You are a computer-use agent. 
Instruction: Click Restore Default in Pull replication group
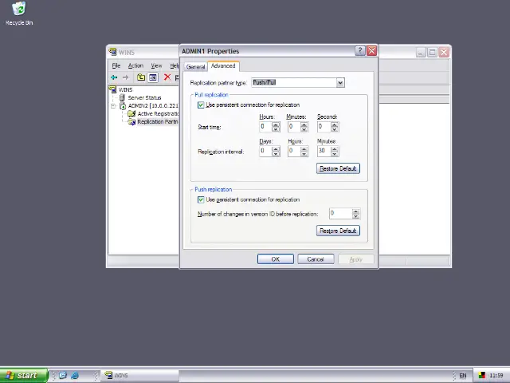point(338,168)
